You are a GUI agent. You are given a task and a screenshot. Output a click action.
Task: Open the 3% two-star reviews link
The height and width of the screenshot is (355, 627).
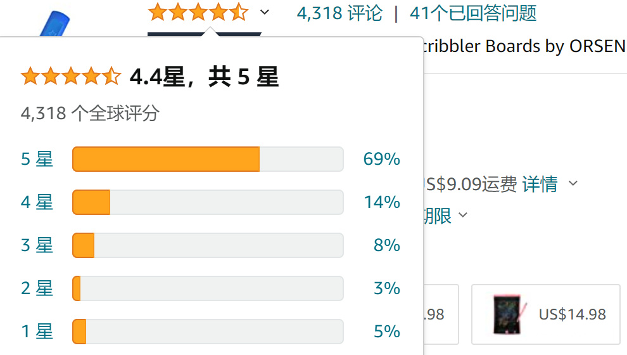click(x=387, y=288)
